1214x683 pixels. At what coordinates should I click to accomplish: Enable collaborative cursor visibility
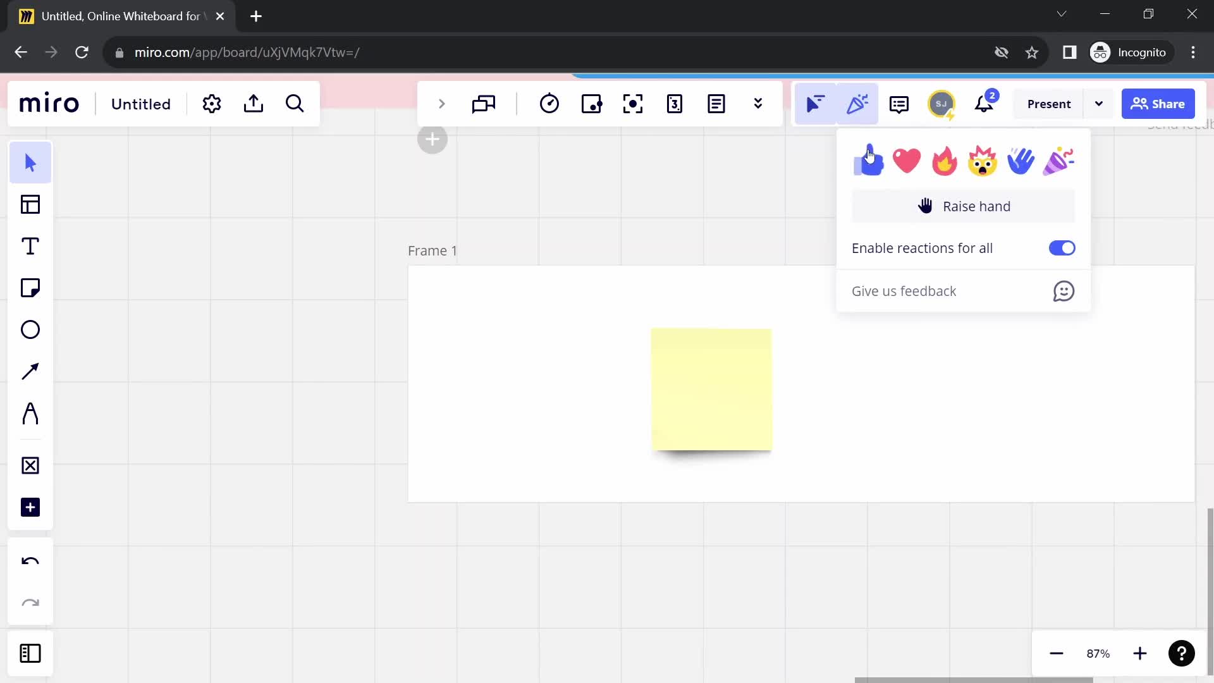[x=814, y=104]
